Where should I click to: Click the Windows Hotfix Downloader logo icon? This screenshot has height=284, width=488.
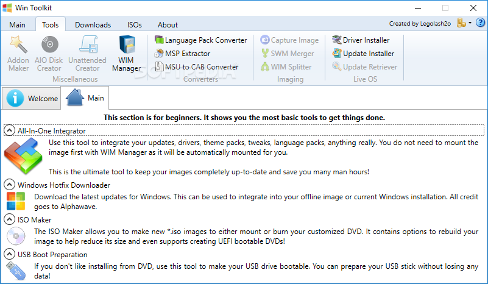coord(16,201)
